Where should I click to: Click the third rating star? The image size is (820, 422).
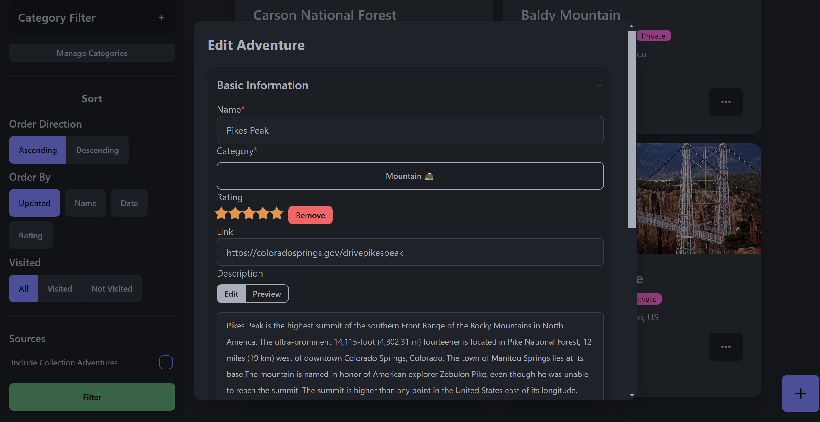click(249, 213)
